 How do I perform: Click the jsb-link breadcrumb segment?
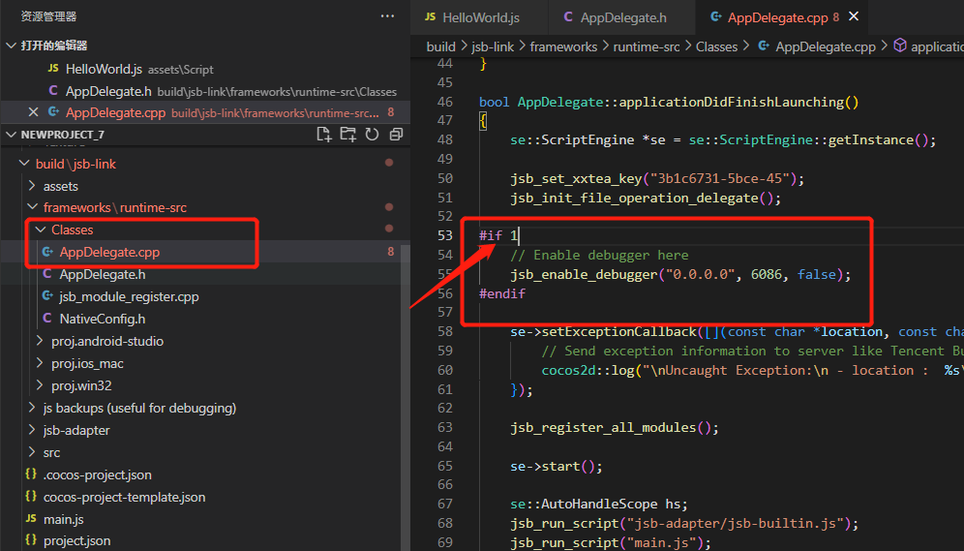point(493,46)
